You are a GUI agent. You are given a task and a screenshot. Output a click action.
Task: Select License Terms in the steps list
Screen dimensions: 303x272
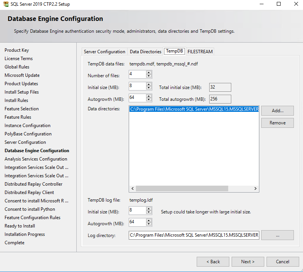[19, 59]
